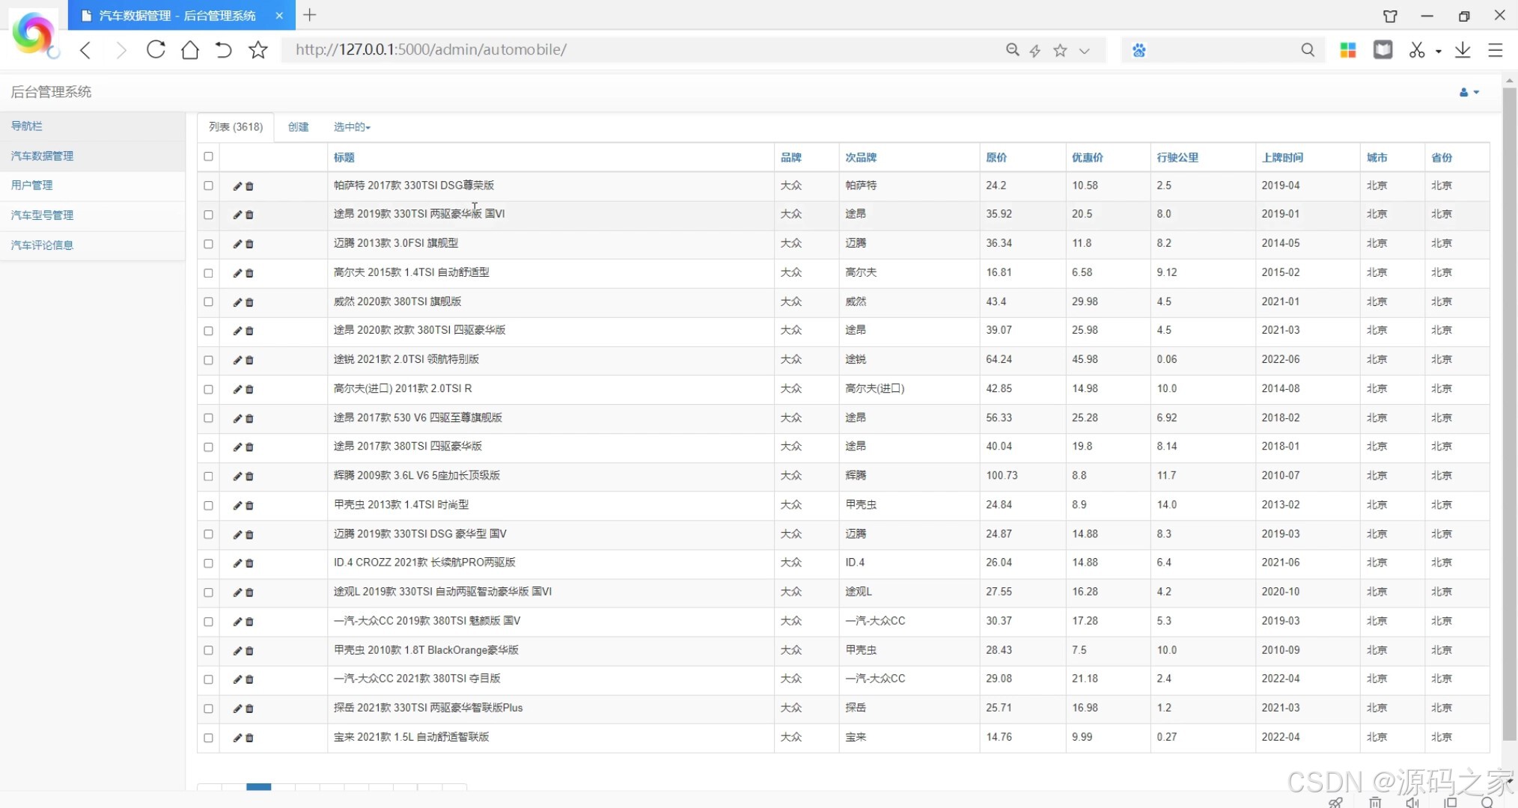Bookmark page with star icon in address bar
Screen dimensions: 1518x808
(x=1060, y=50)
